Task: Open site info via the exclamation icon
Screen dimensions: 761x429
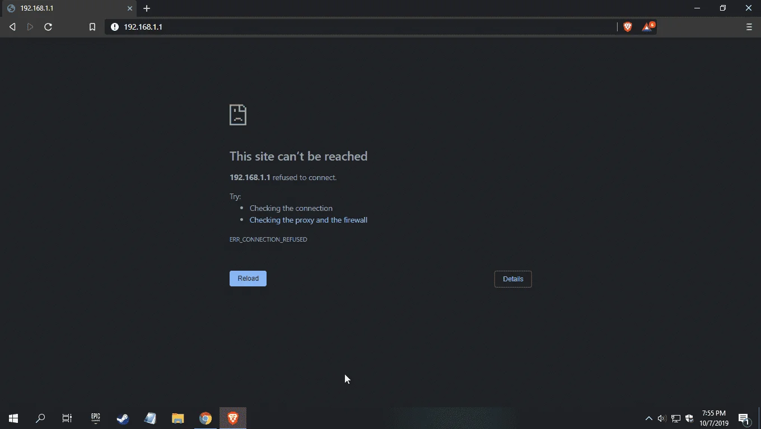Action: [x=115, y=27]
